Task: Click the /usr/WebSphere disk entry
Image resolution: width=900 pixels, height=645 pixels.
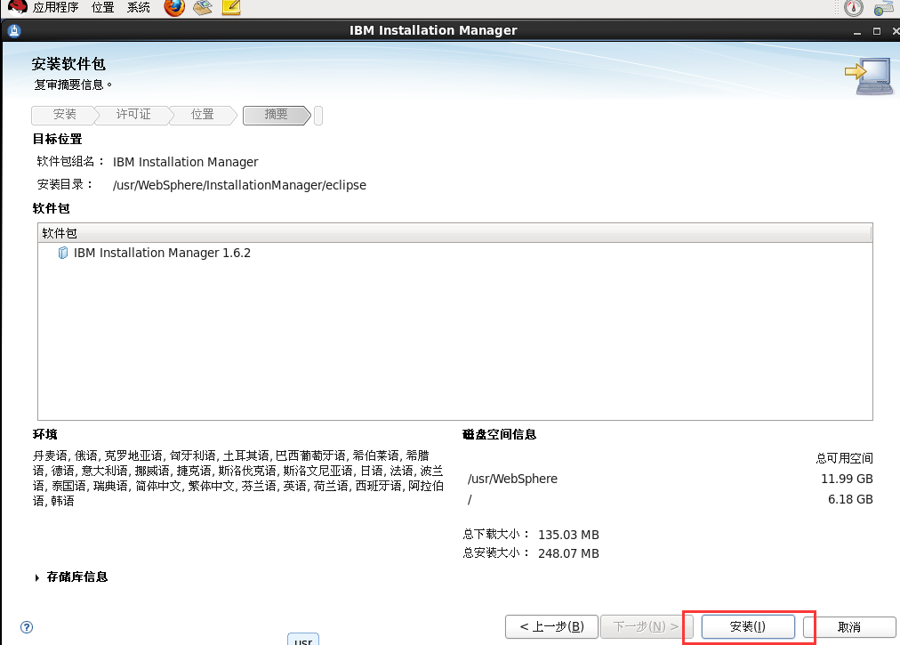Action: [512, 479]
